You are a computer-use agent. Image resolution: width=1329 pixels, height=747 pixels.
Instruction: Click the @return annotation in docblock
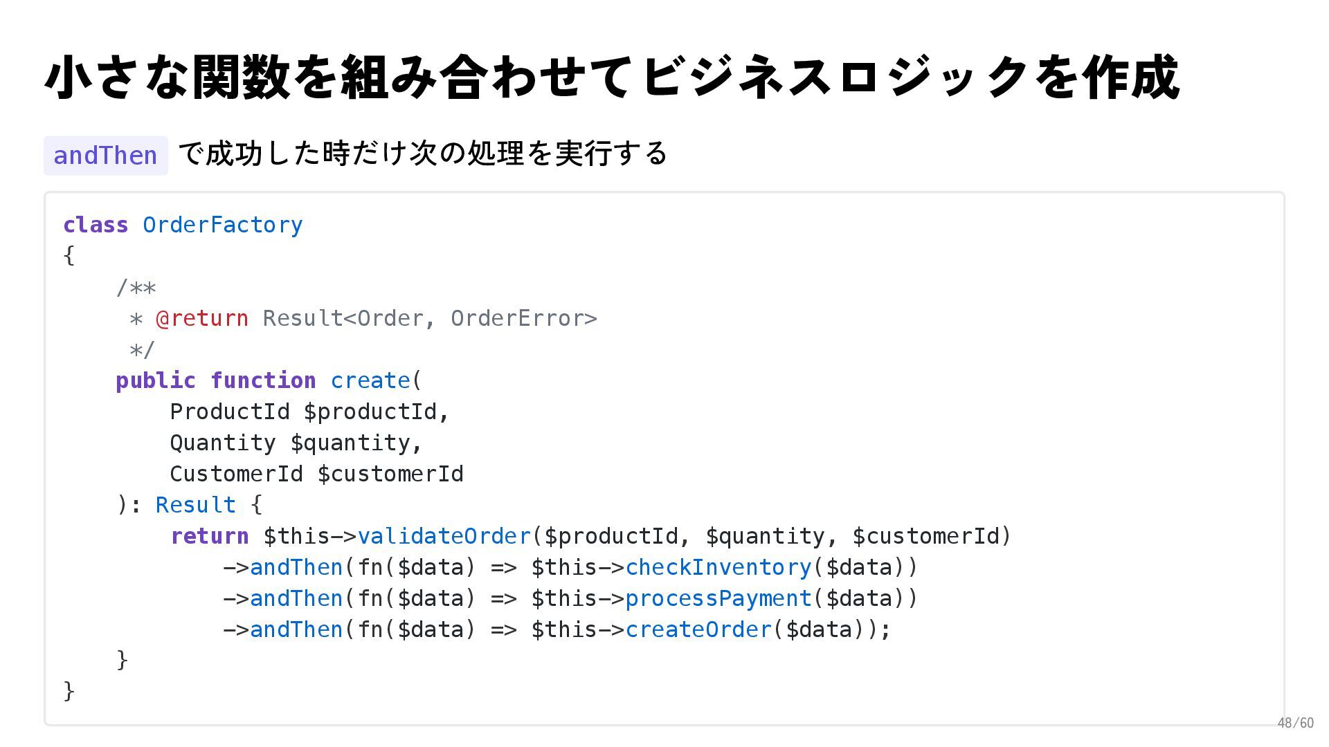[201, 318]
